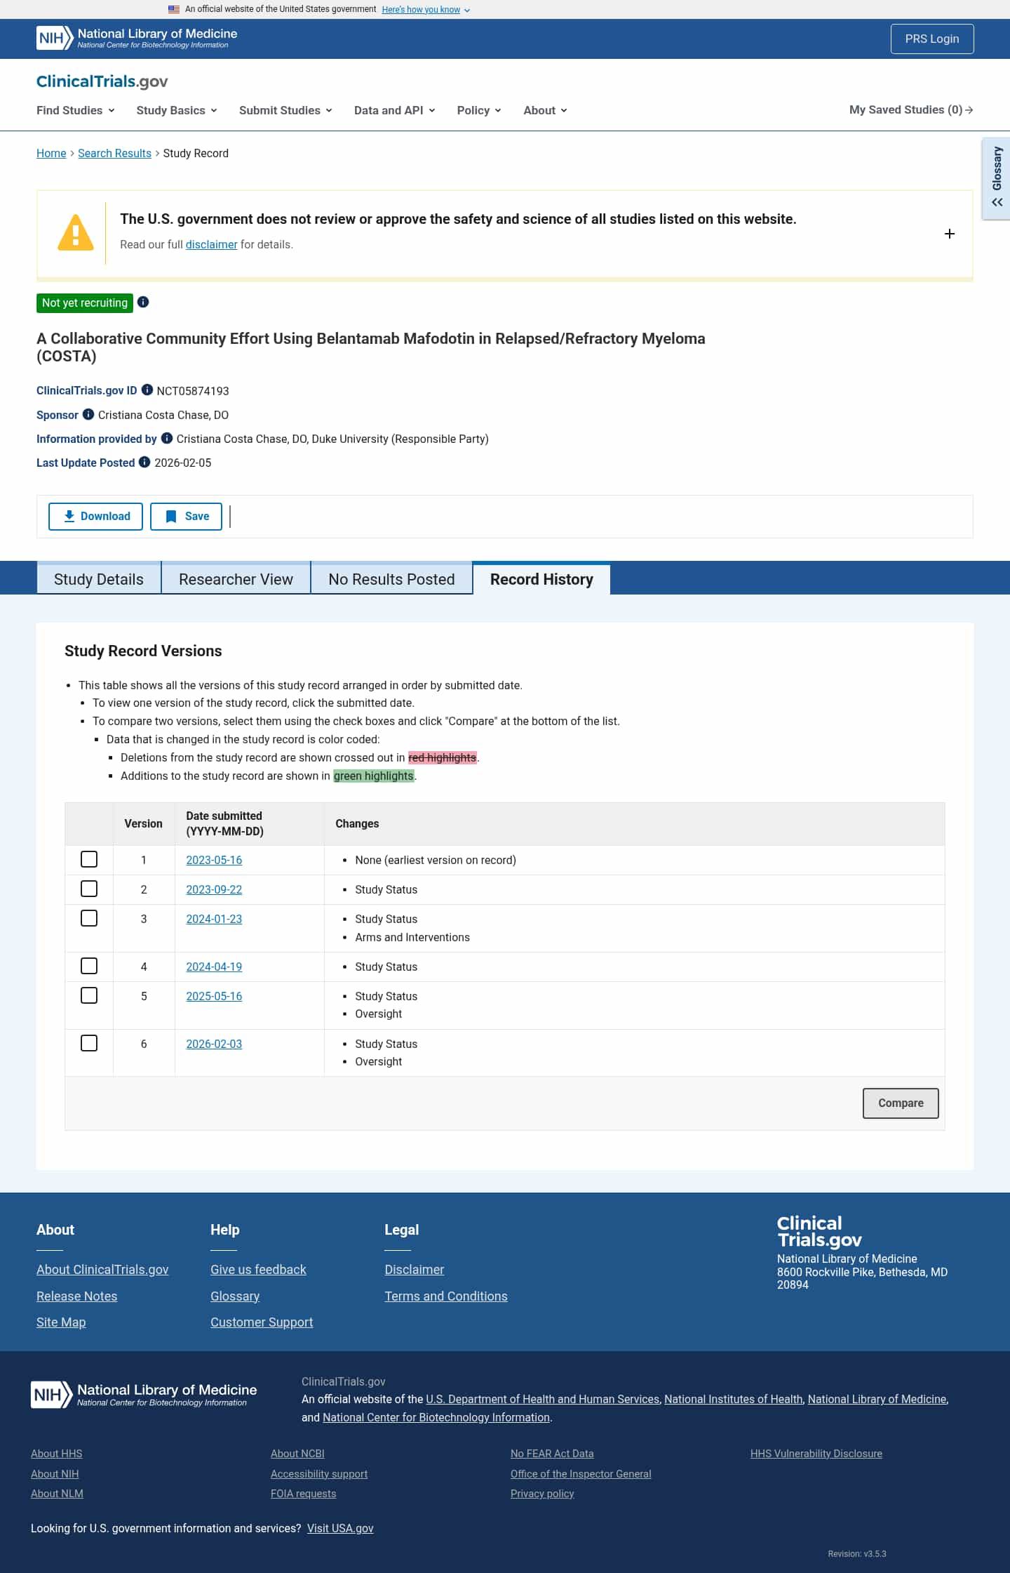1010x1573 pixels.
Task: Tick the checkbox for version 6
Action: pyautogui.click(x=89, y=1043)
